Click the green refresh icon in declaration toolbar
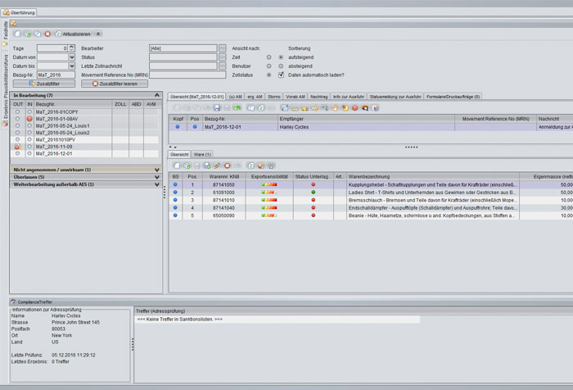Image resolution: width=573 pixels, height=390 pixels. pos(261,108)
